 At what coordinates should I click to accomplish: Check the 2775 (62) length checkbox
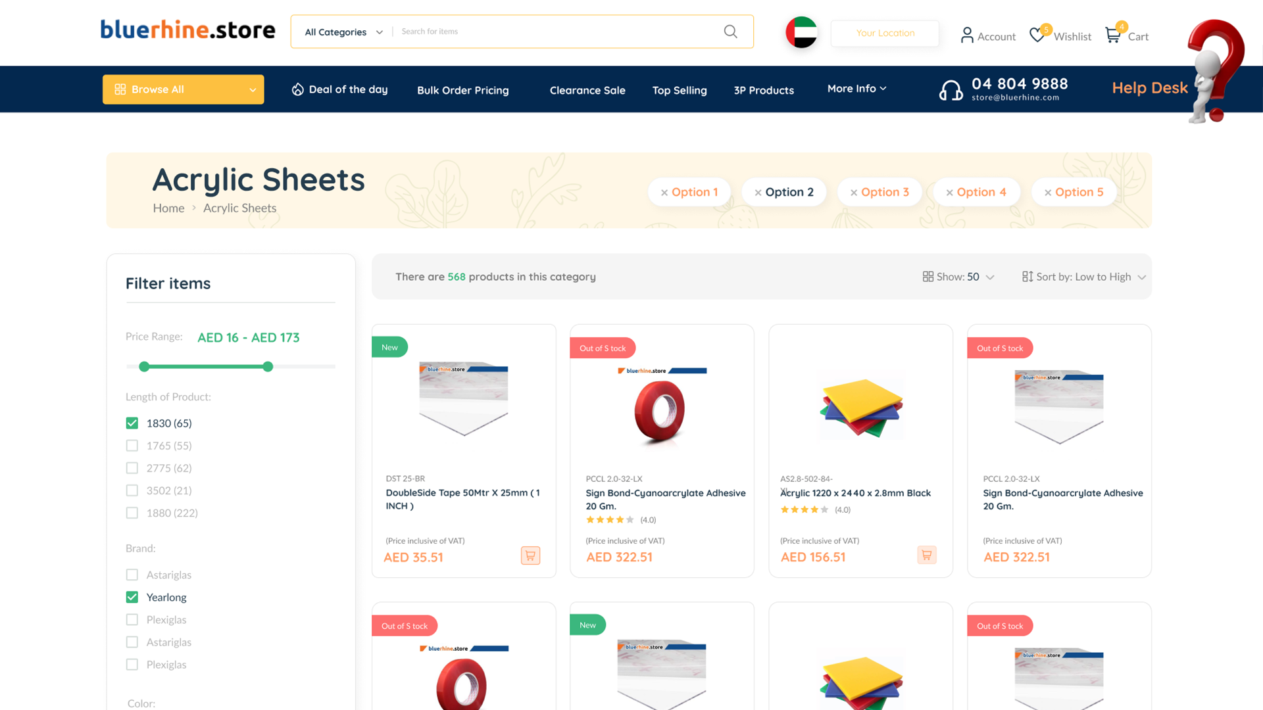click(x=132, y=468)
